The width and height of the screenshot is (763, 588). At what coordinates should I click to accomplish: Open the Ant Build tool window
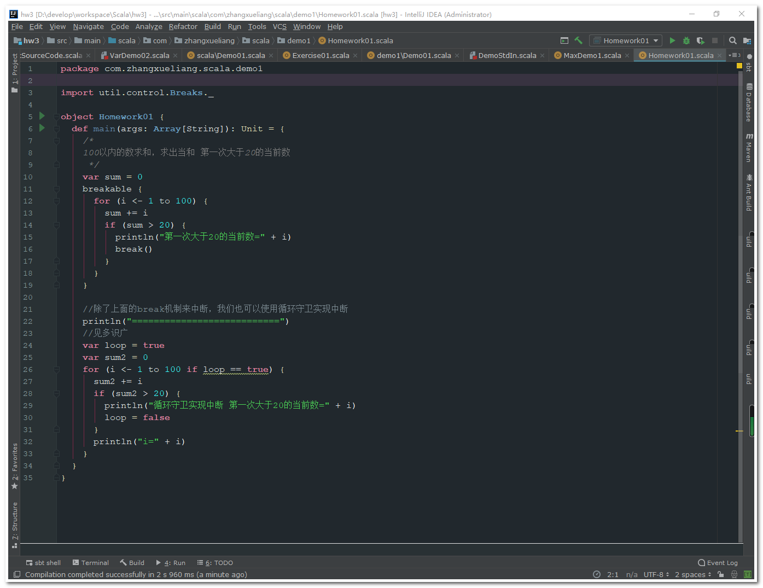(749, 193)
